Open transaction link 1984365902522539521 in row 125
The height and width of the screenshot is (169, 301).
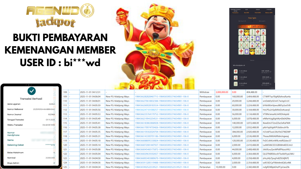tap(162, 167)
